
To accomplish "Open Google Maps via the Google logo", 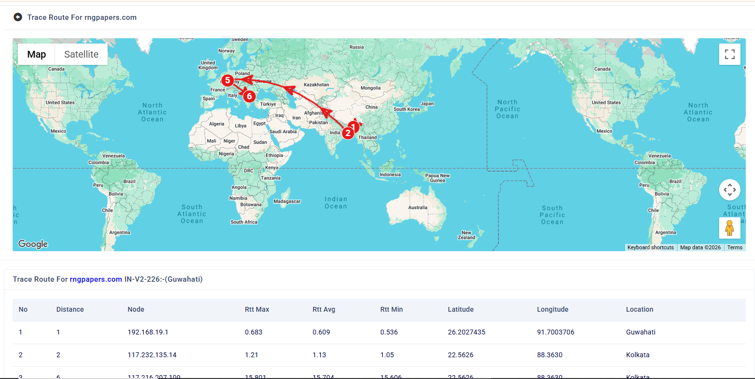I will point(33,244).
